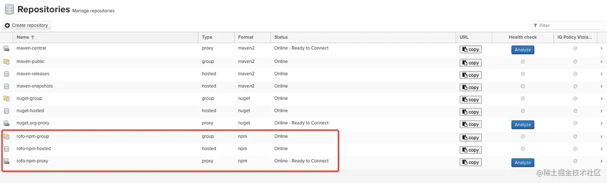The width and height of the screenshot is (607, 183).
Task: Open rofo-npm-group details via row chevron
Action: [x=602, y=136]
